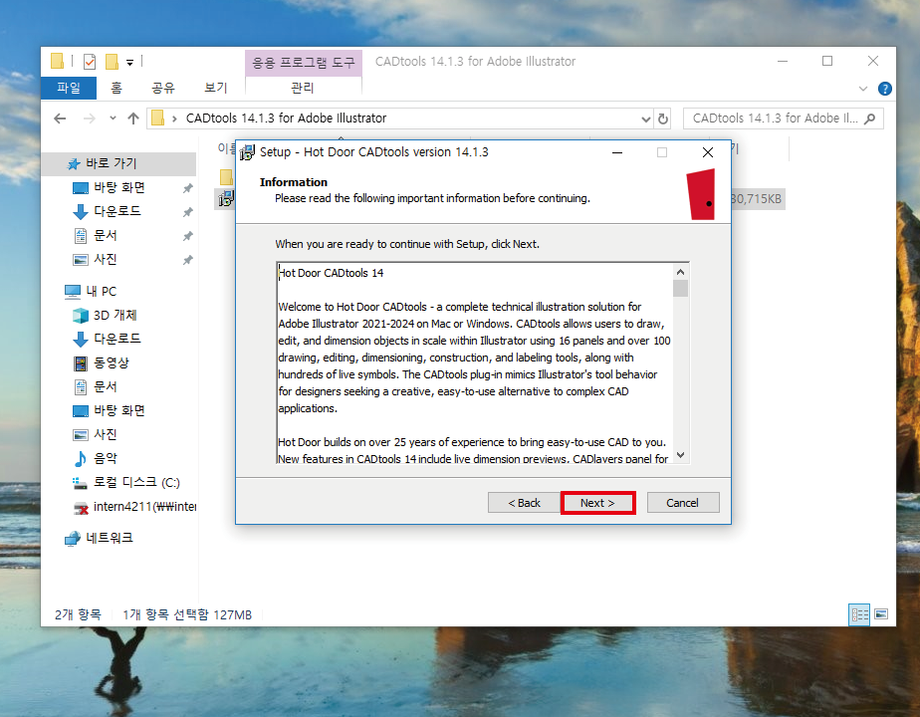Open Explorer help question mark icon

click(x=885, y=89)
